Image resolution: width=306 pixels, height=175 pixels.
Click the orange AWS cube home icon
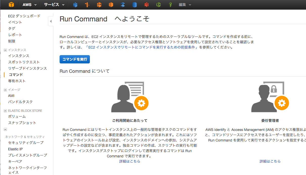click(11, 5)
